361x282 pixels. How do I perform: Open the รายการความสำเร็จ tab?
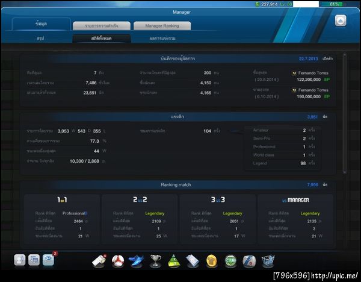[x=102, y=26]
